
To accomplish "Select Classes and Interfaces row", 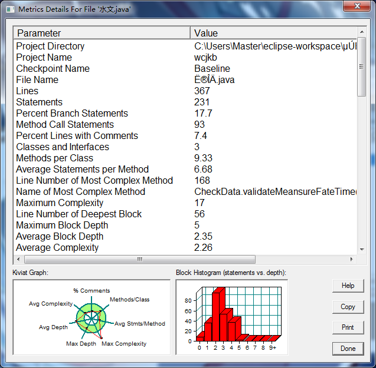I will coord(185,147).
